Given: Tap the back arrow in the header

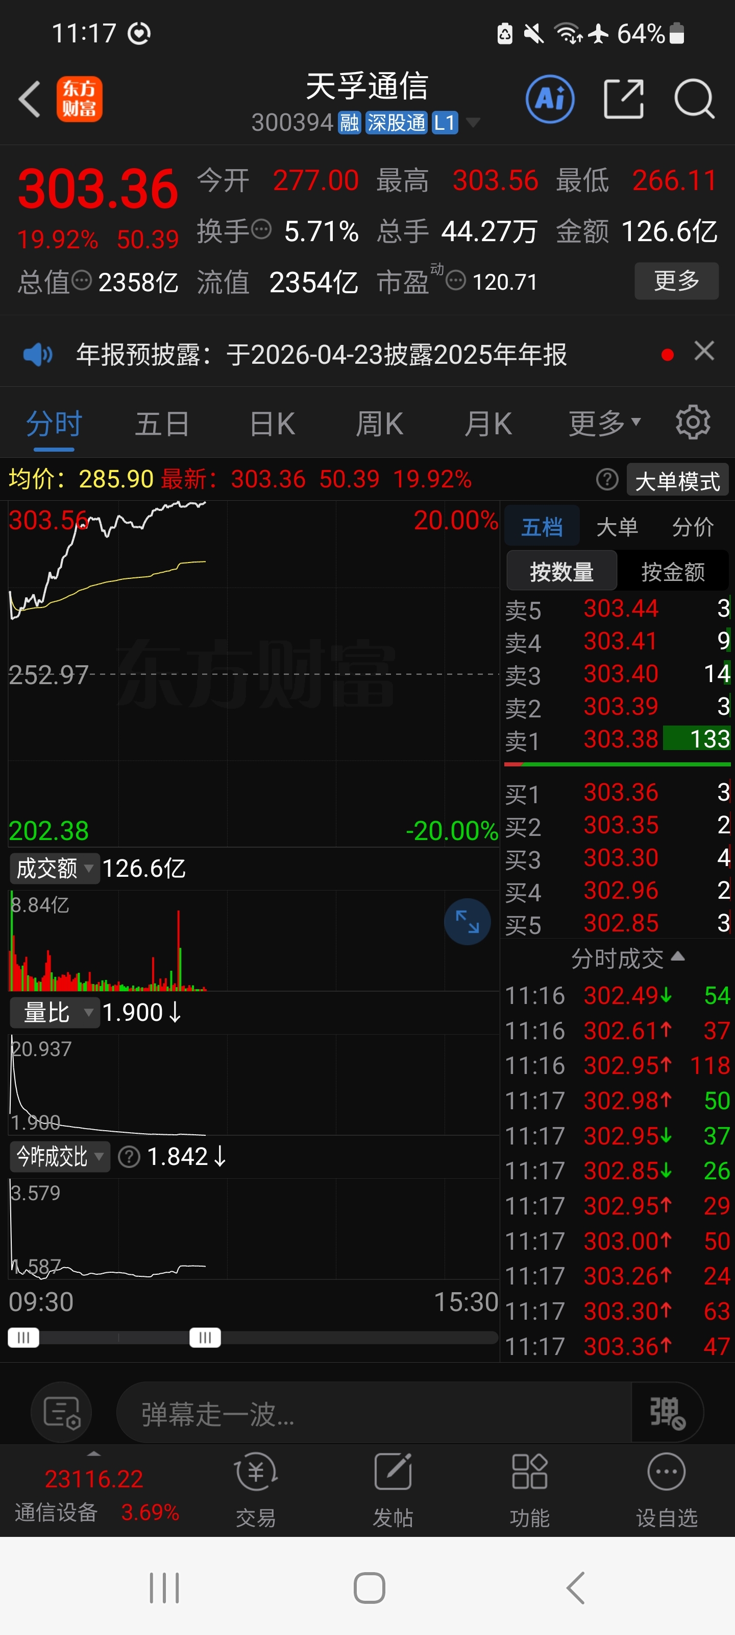Looking at the screenshot, I should click(30, 99).
